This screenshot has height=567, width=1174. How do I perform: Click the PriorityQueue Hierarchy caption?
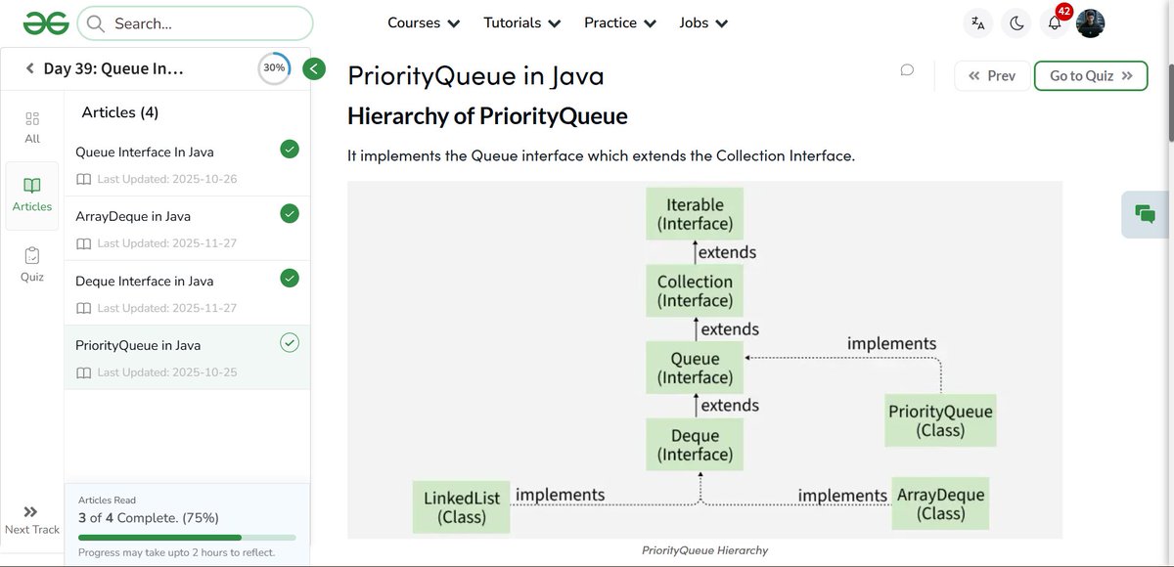(x=704, y=550)
